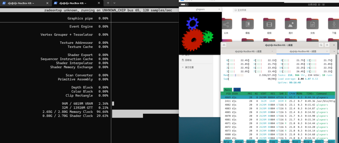Click the search icon in GNOME terminal header
The image size is (339, 143).
pos(321,45)
